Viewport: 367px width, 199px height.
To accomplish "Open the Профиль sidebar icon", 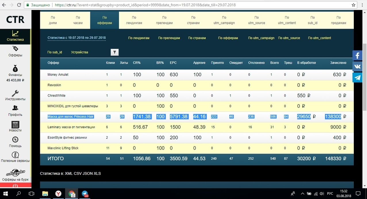I will click(x=15, y=108).
